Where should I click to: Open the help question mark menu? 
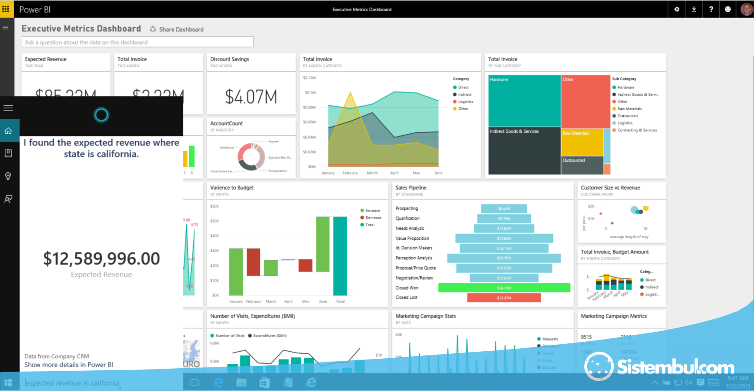coord(711,9)
